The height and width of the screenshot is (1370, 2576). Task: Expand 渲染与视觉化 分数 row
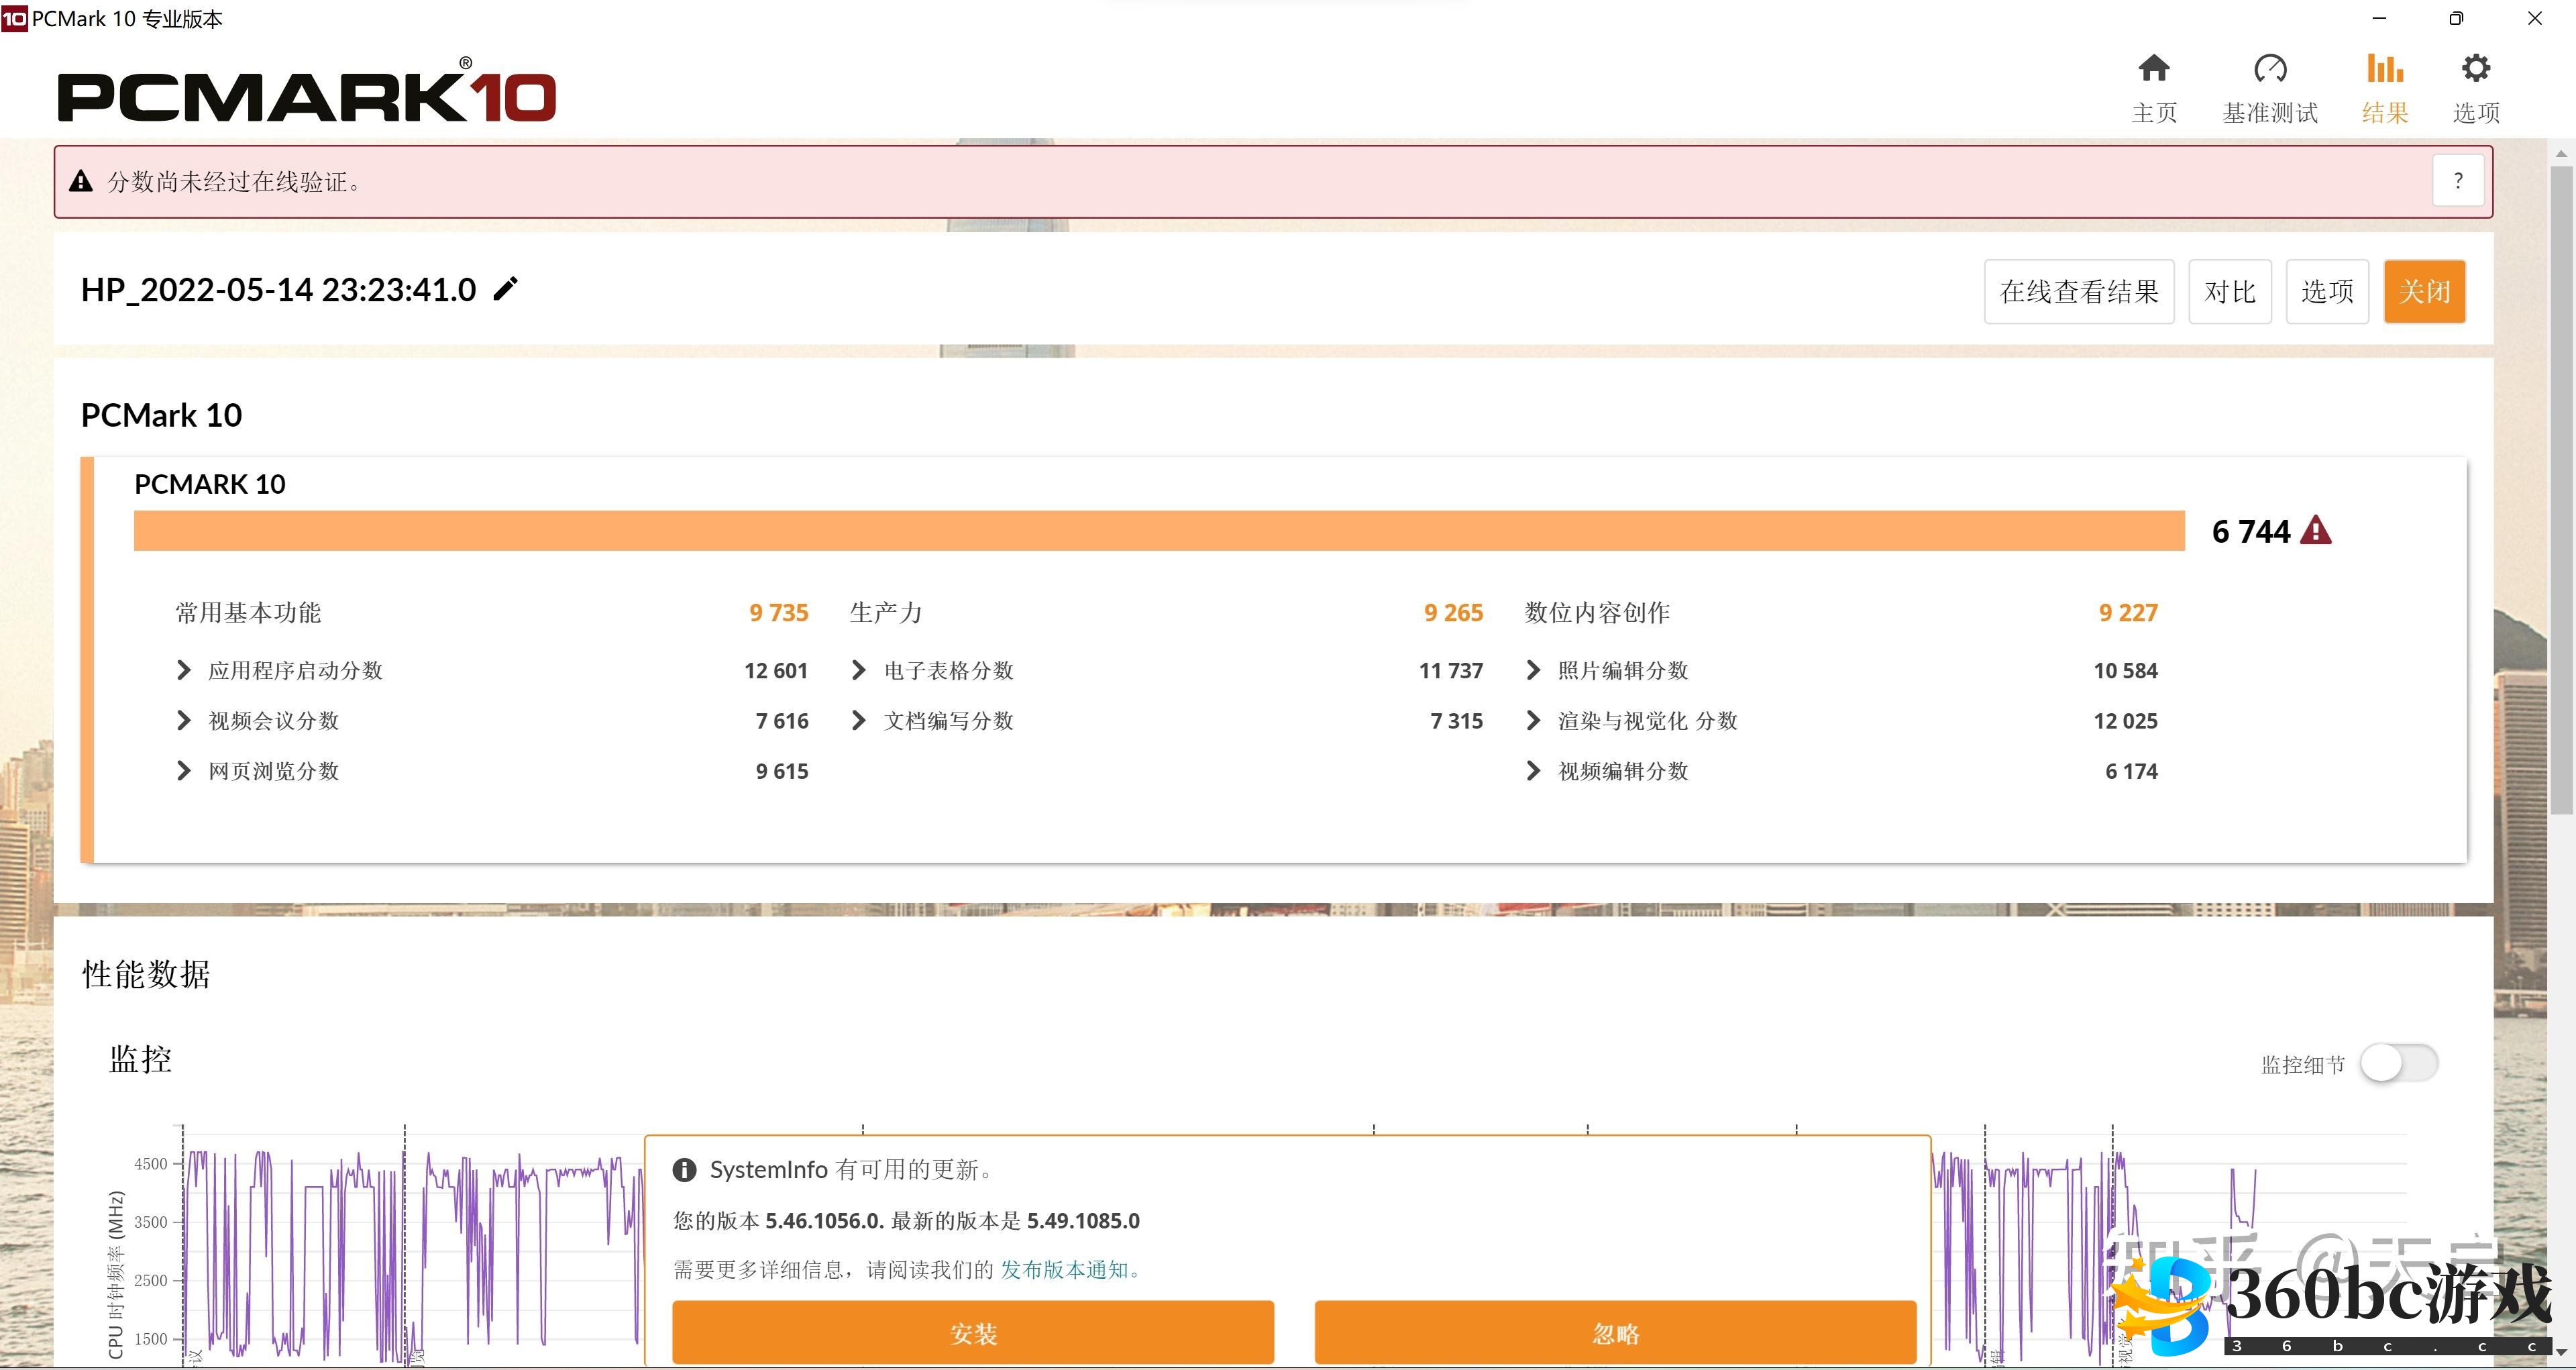[x=1533, y=720]
